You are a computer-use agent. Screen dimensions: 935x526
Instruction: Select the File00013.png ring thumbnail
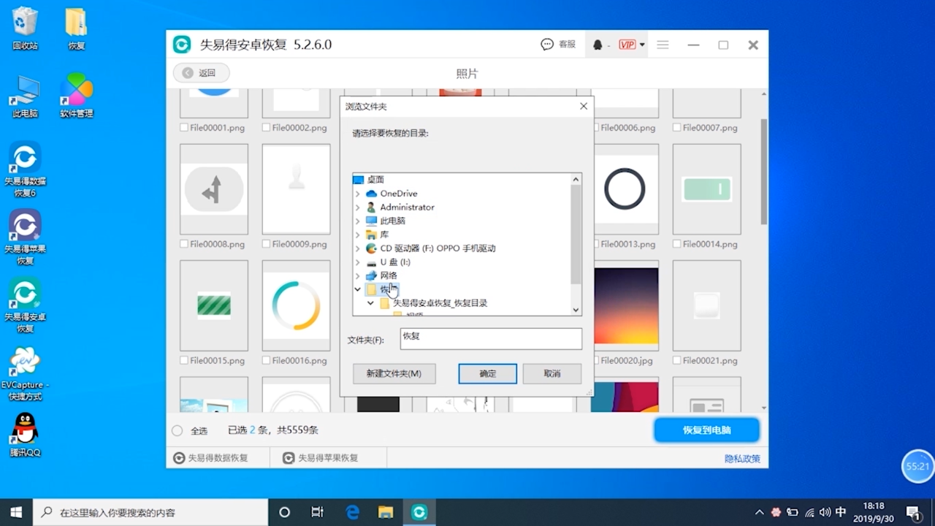pyautogui.click(x=625, y=189)
